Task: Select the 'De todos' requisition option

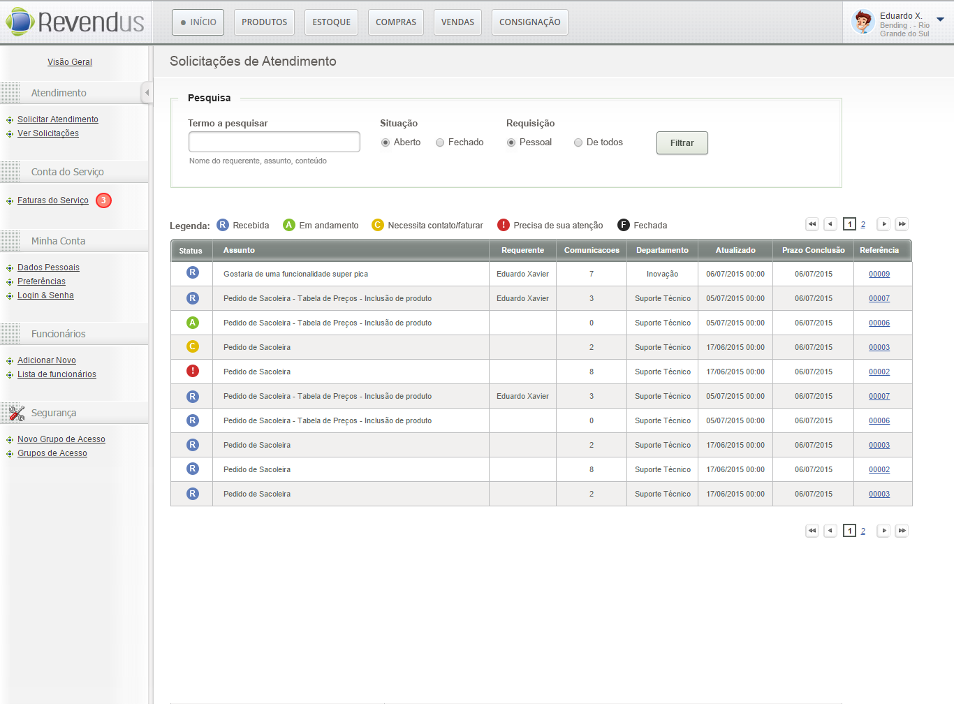Action: tap(578, 142)
